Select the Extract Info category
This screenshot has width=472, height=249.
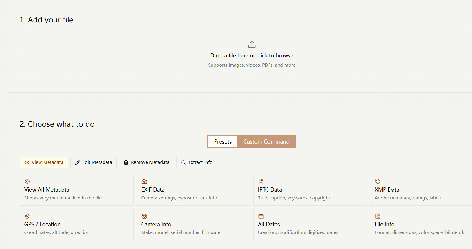pyautogui.click(x=197, y=162)
